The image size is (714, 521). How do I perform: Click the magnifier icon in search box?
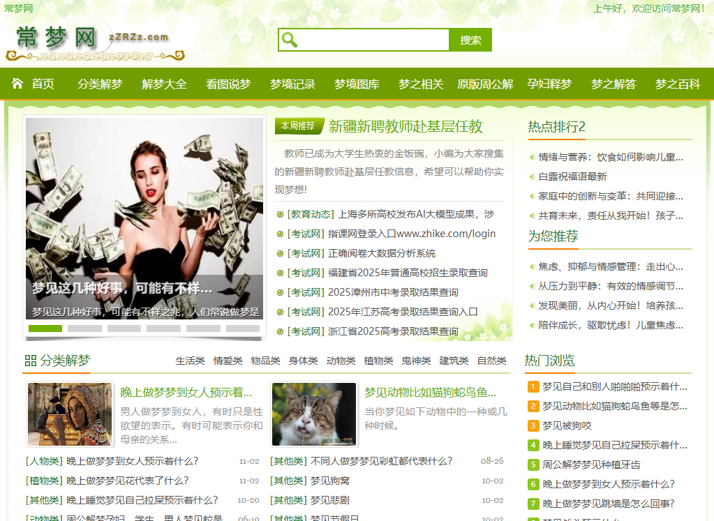point(290,40)
